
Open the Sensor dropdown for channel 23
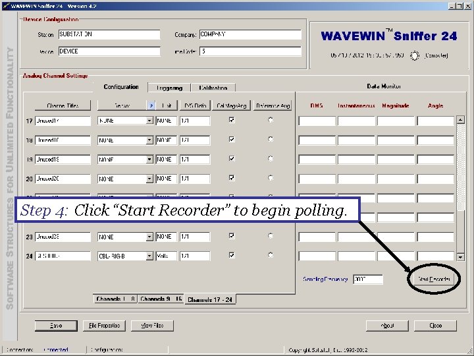point(149,237)
